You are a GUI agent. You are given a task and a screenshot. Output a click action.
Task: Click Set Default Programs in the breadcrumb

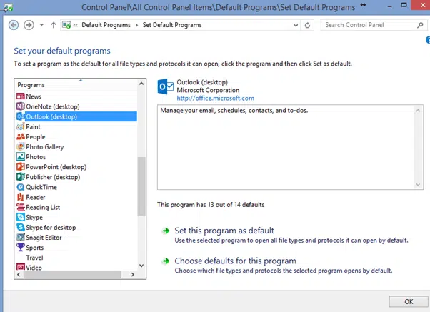click(x=172, y=25)
